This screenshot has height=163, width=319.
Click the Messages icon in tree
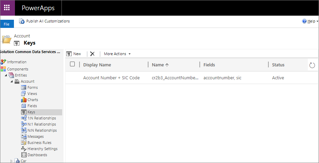pos(24,136)
